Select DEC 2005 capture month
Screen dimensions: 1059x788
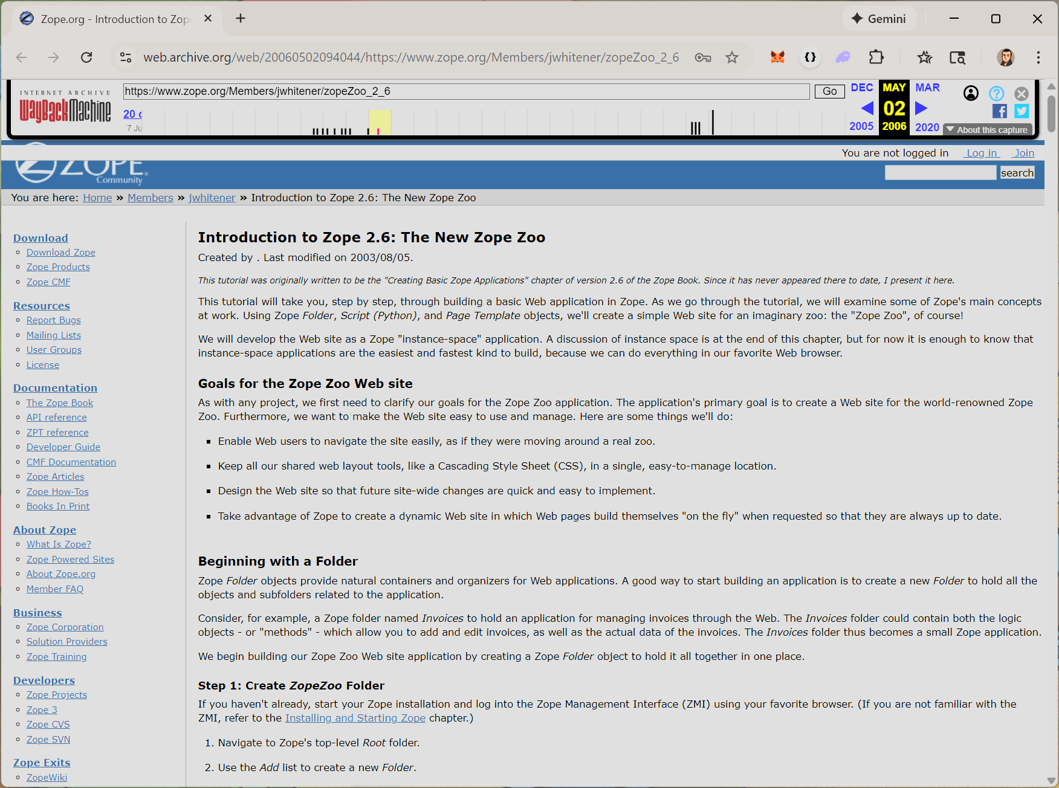click(861, 88)
